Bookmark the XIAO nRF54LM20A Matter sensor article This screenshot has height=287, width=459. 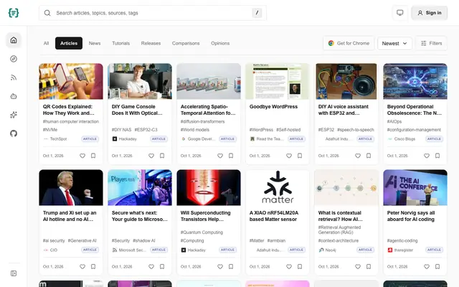300,266
